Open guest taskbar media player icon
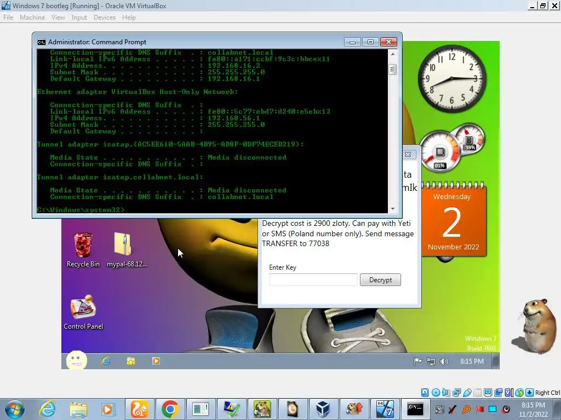 [x=156, y=361]
